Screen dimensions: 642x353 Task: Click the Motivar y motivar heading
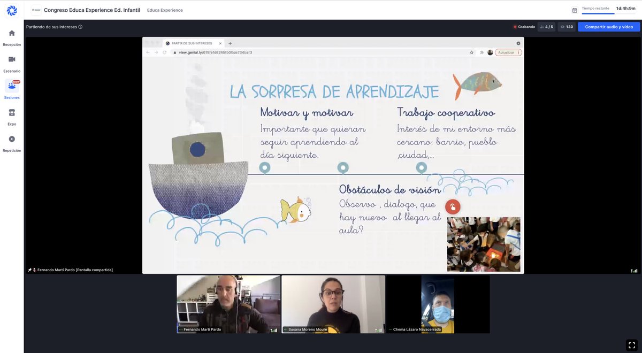click(307, 113)
